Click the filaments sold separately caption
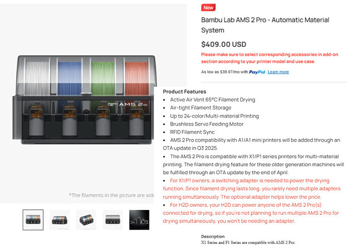 point(111,195)
